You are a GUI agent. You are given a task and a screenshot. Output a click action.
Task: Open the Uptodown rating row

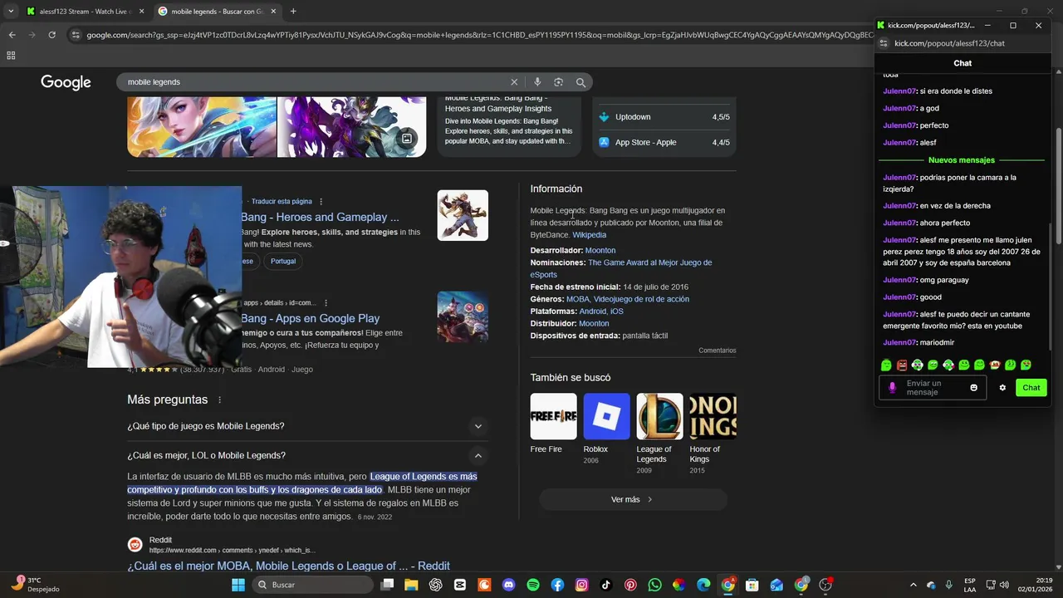point(664,117)
